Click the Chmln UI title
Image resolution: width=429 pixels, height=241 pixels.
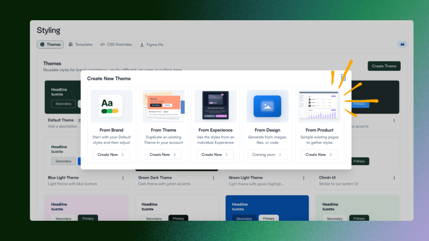point(327,177)
